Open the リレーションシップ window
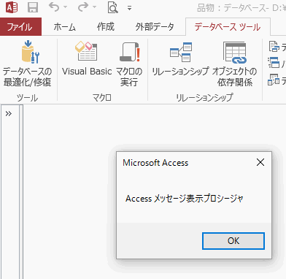Screen dimensions: 286x279 (x=180, y=58)
